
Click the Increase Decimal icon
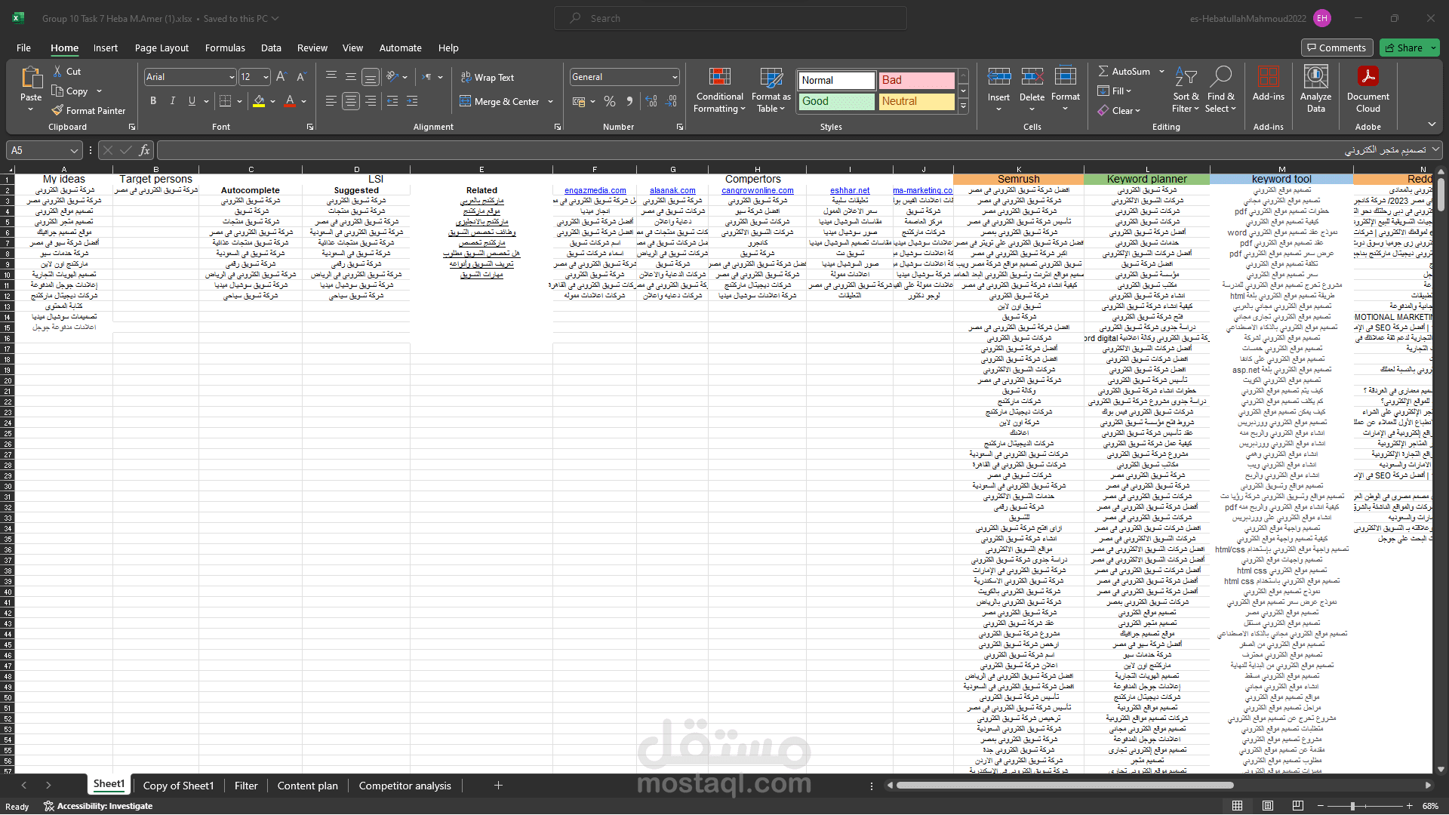pos(651,101)
